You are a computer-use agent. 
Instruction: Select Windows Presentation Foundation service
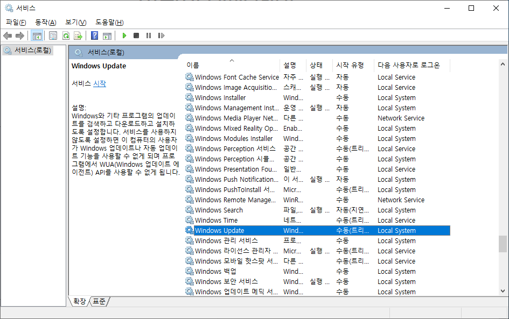(317, 169)
